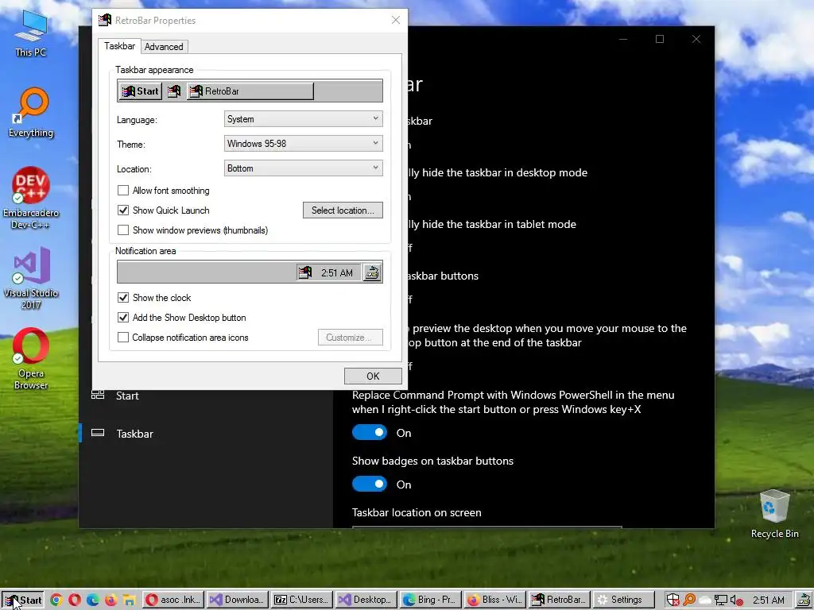Maximize the Settings window
Image resolution: width=814 pixels, height=610 pixels.
click(x=660, y=39)
